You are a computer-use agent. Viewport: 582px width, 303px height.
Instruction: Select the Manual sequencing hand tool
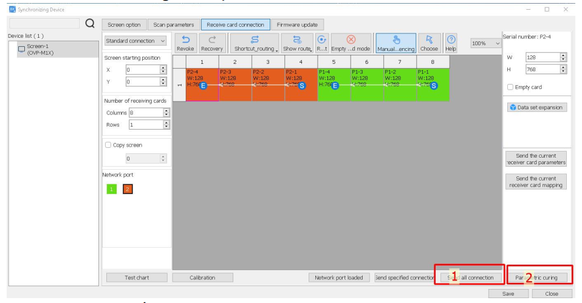pos(395,43)
